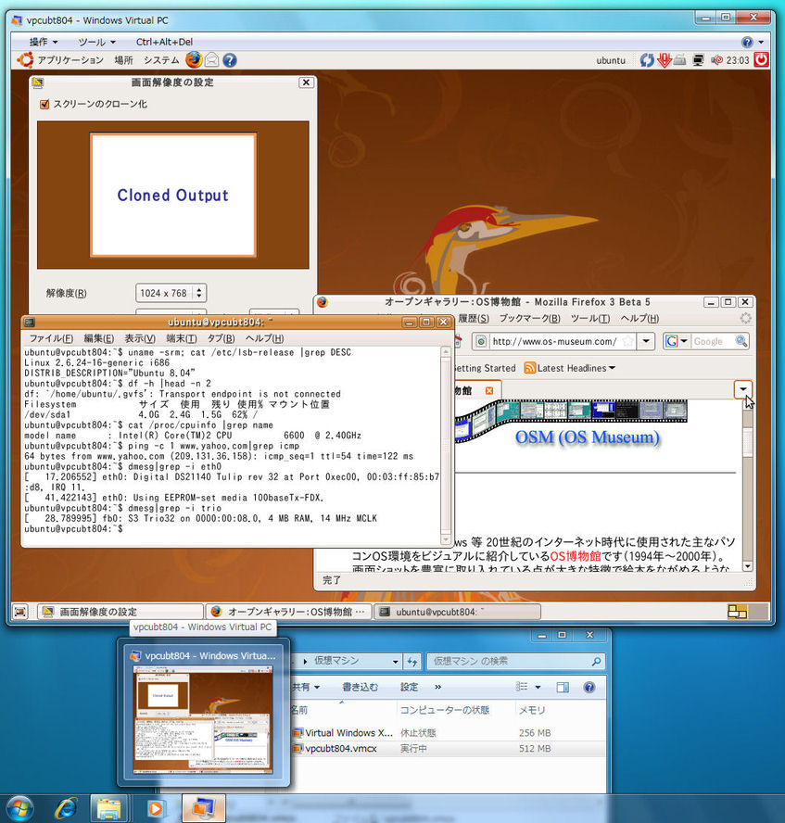The width and height of the screenshot is (785, 823).
Task: Click the search icon in Explorer search box
Action: click(596, 662)
